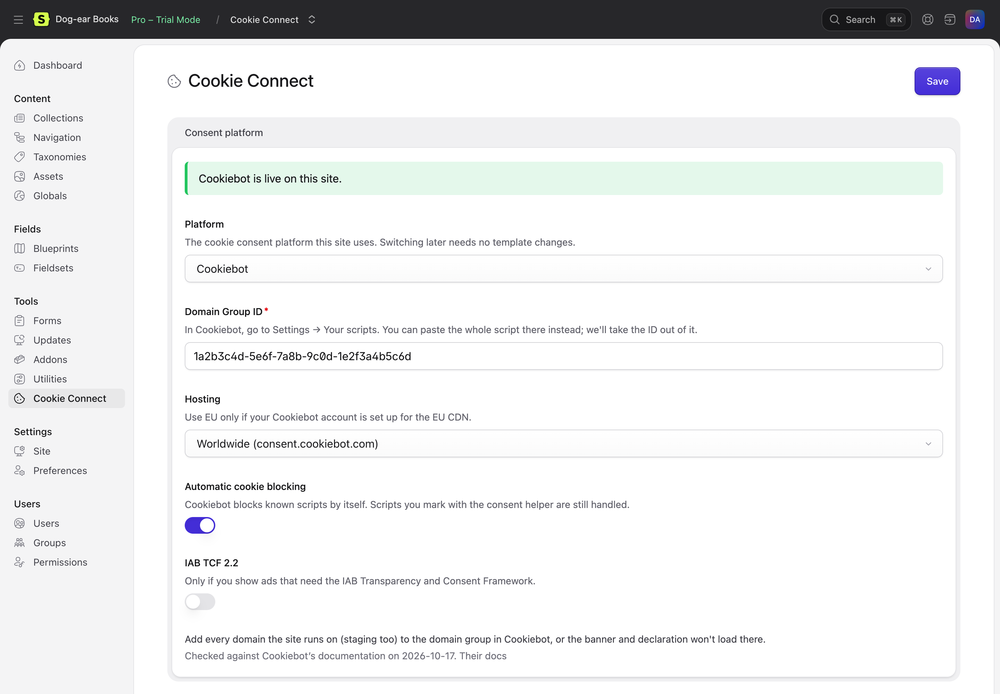Open the DA user avatar menu
The image size is (1000, 694).
(975, 19)
